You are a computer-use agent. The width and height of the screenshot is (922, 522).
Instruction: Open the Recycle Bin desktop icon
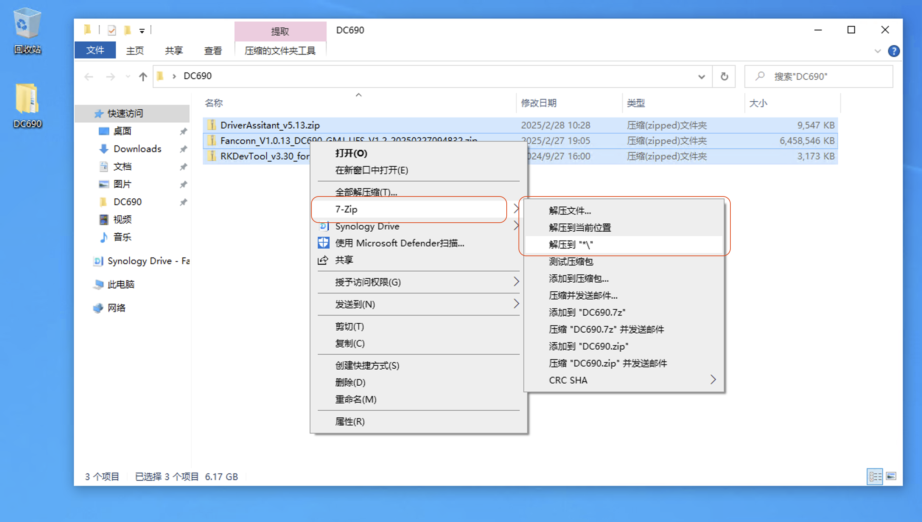(x=27, y=31)
